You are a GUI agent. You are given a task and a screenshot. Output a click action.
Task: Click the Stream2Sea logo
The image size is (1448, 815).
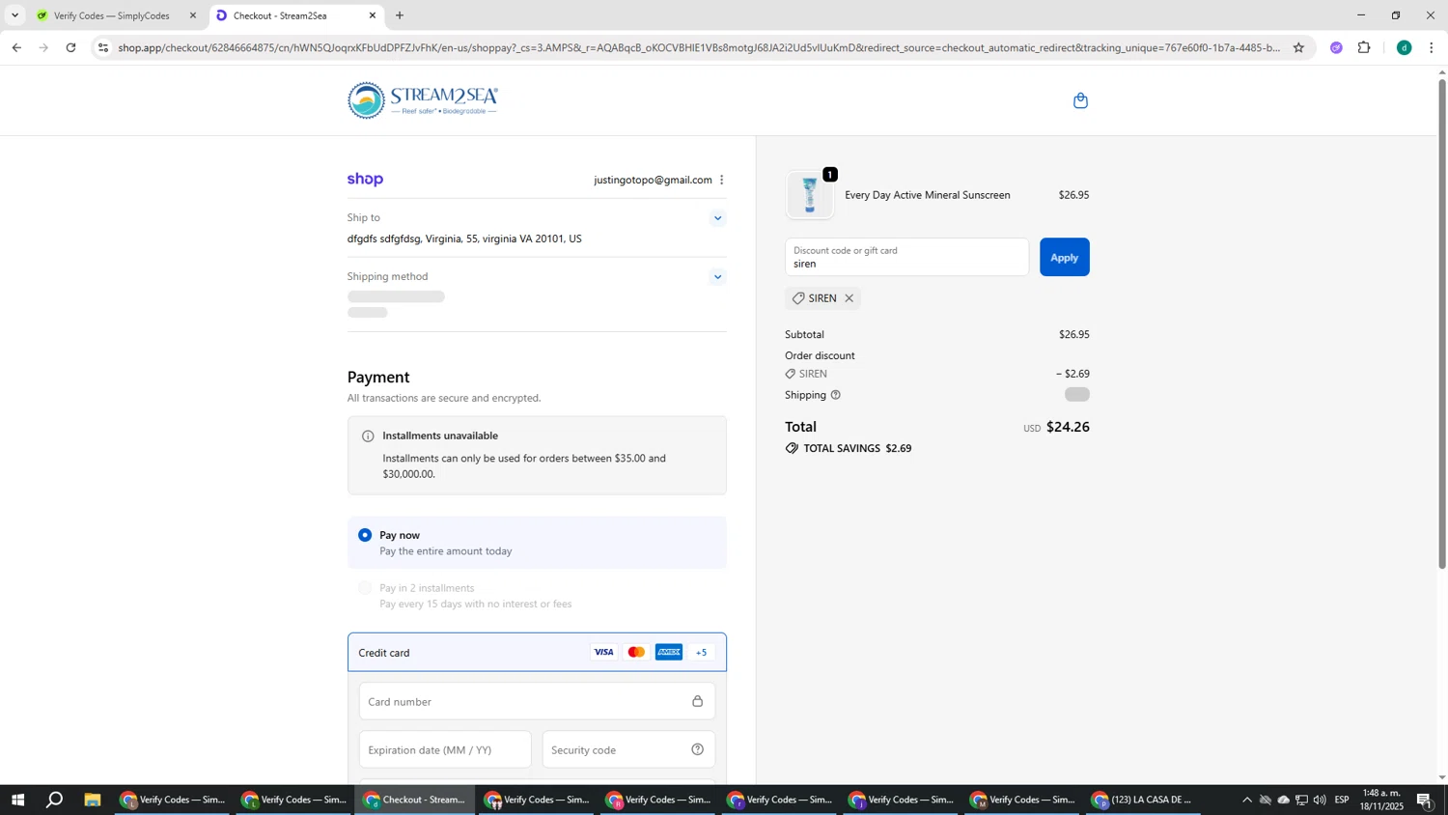pos(423,100)
